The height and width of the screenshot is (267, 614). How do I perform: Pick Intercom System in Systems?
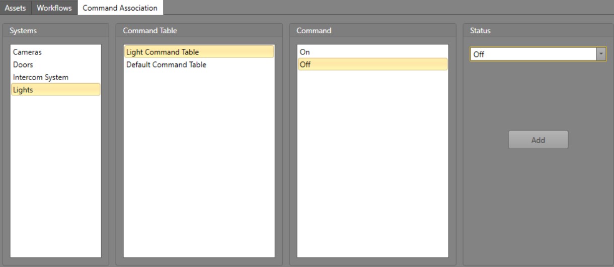click(40, 77)
